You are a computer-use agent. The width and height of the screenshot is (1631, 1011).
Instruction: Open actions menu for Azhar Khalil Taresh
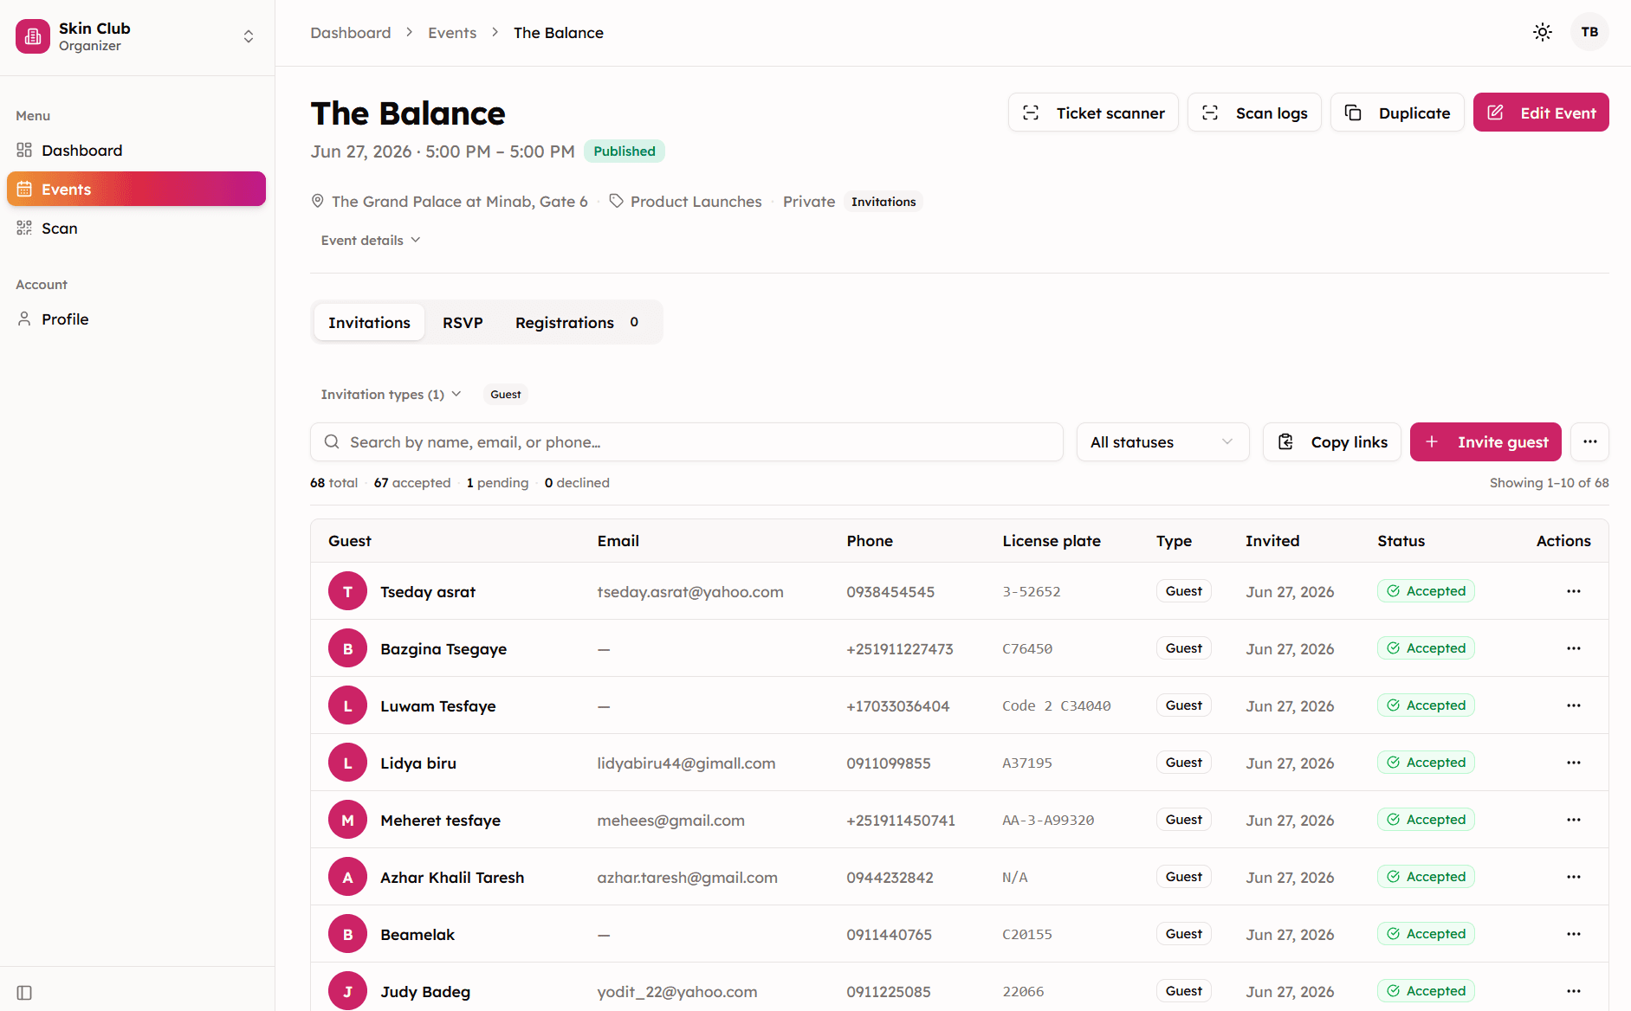pyautogui.click(x=1574, y=877)
